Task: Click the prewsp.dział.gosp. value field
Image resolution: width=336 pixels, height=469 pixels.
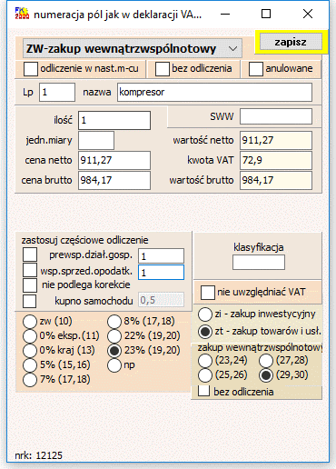Action: pyautogui.click(x=161, y=256)
